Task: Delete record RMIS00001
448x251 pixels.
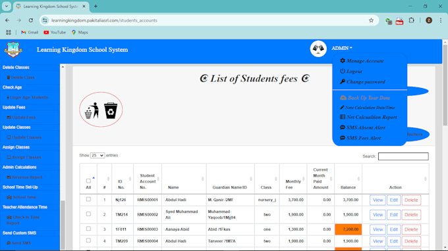Action: click(411, 200)
